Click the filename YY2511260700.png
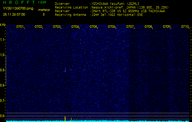 click(18, 9)
